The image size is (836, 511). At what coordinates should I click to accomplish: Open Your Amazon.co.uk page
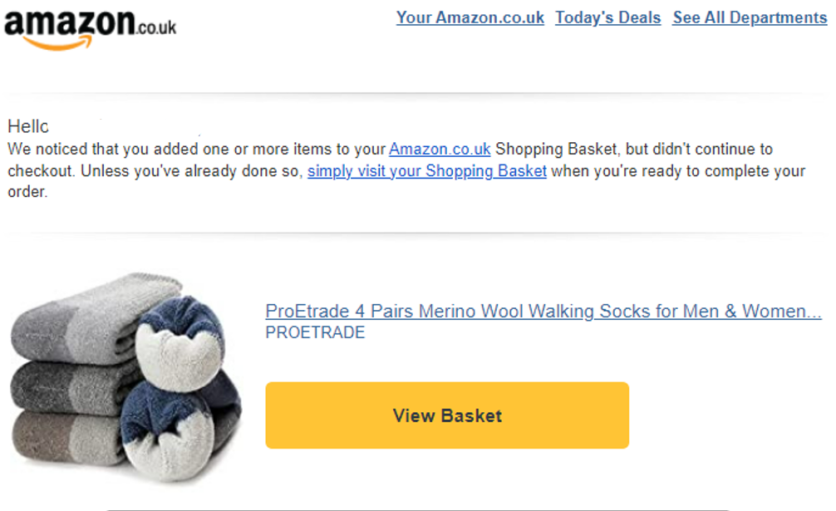point(470,17)
